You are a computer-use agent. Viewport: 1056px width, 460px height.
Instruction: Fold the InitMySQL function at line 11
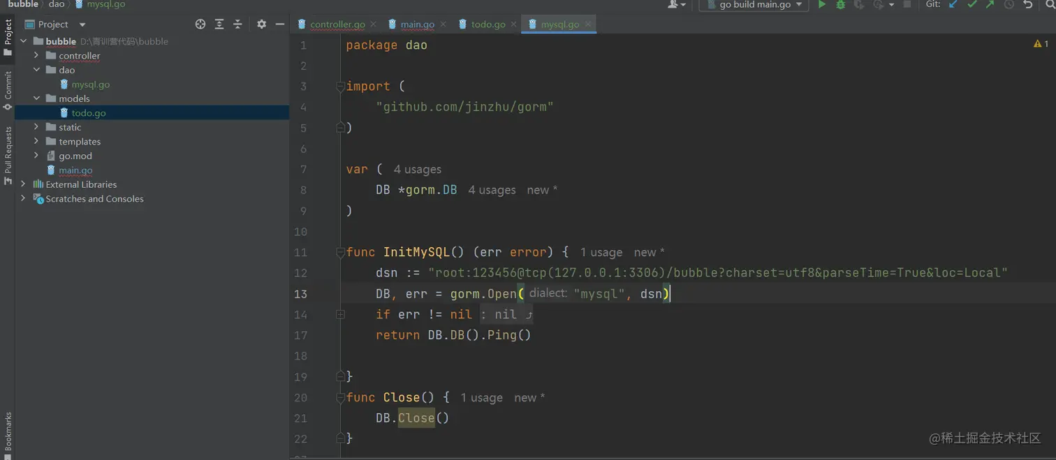click(340, 253)
